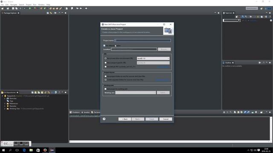Open the Task View taskbar icon
Screen dimensions: 273x153
coord(17,150)
